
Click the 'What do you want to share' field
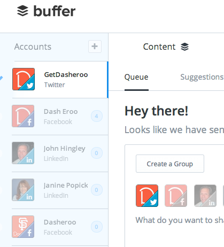point(180,220)
